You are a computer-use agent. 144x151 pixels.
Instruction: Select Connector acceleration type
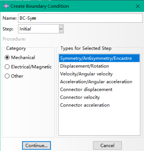pos(99,105)
